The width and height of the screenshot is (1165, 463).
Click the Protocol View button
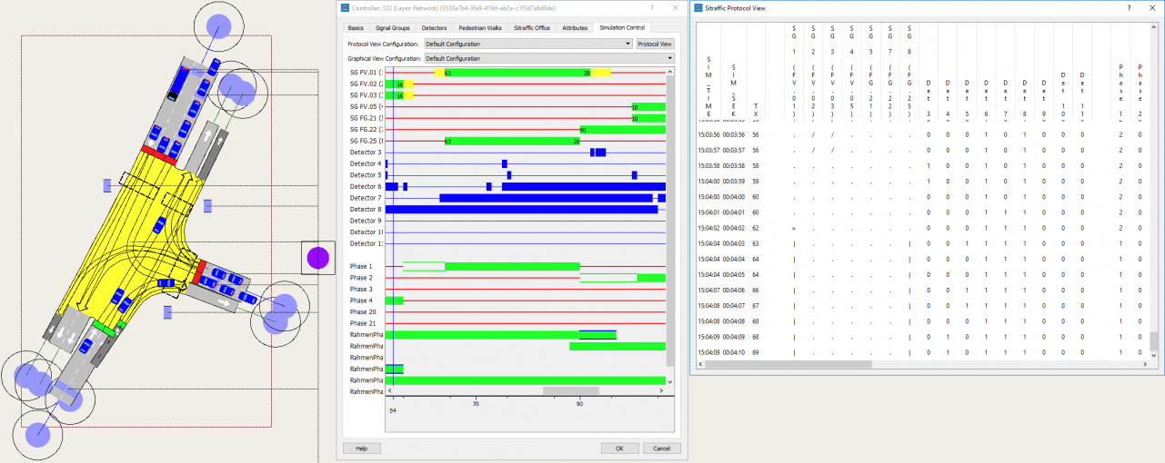[655, 44]
